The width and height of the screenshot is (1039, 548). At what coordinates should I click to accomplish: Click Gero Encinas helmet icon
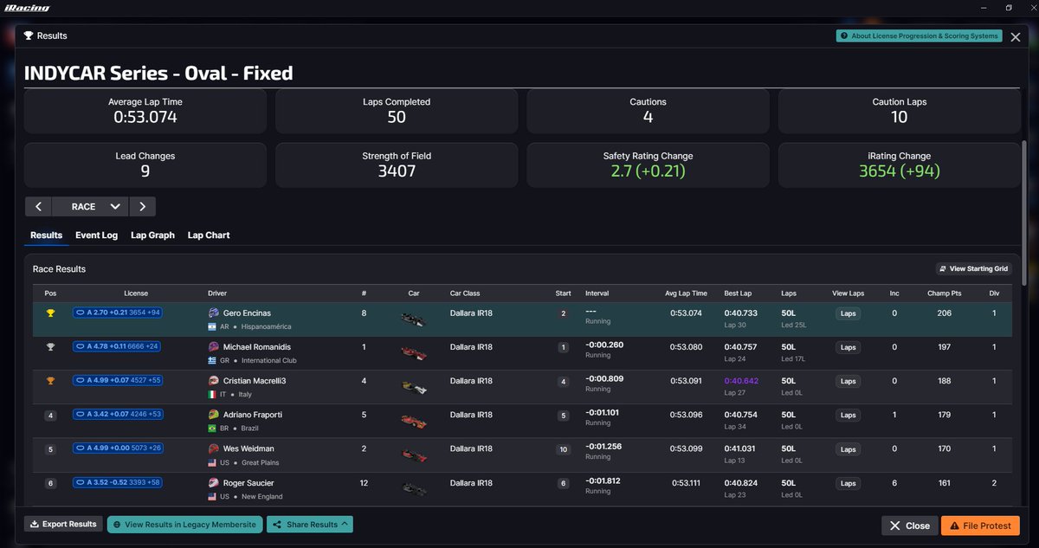click(214, 313)
